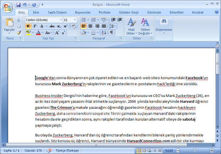Switch to the Görünüm tab

154,12
